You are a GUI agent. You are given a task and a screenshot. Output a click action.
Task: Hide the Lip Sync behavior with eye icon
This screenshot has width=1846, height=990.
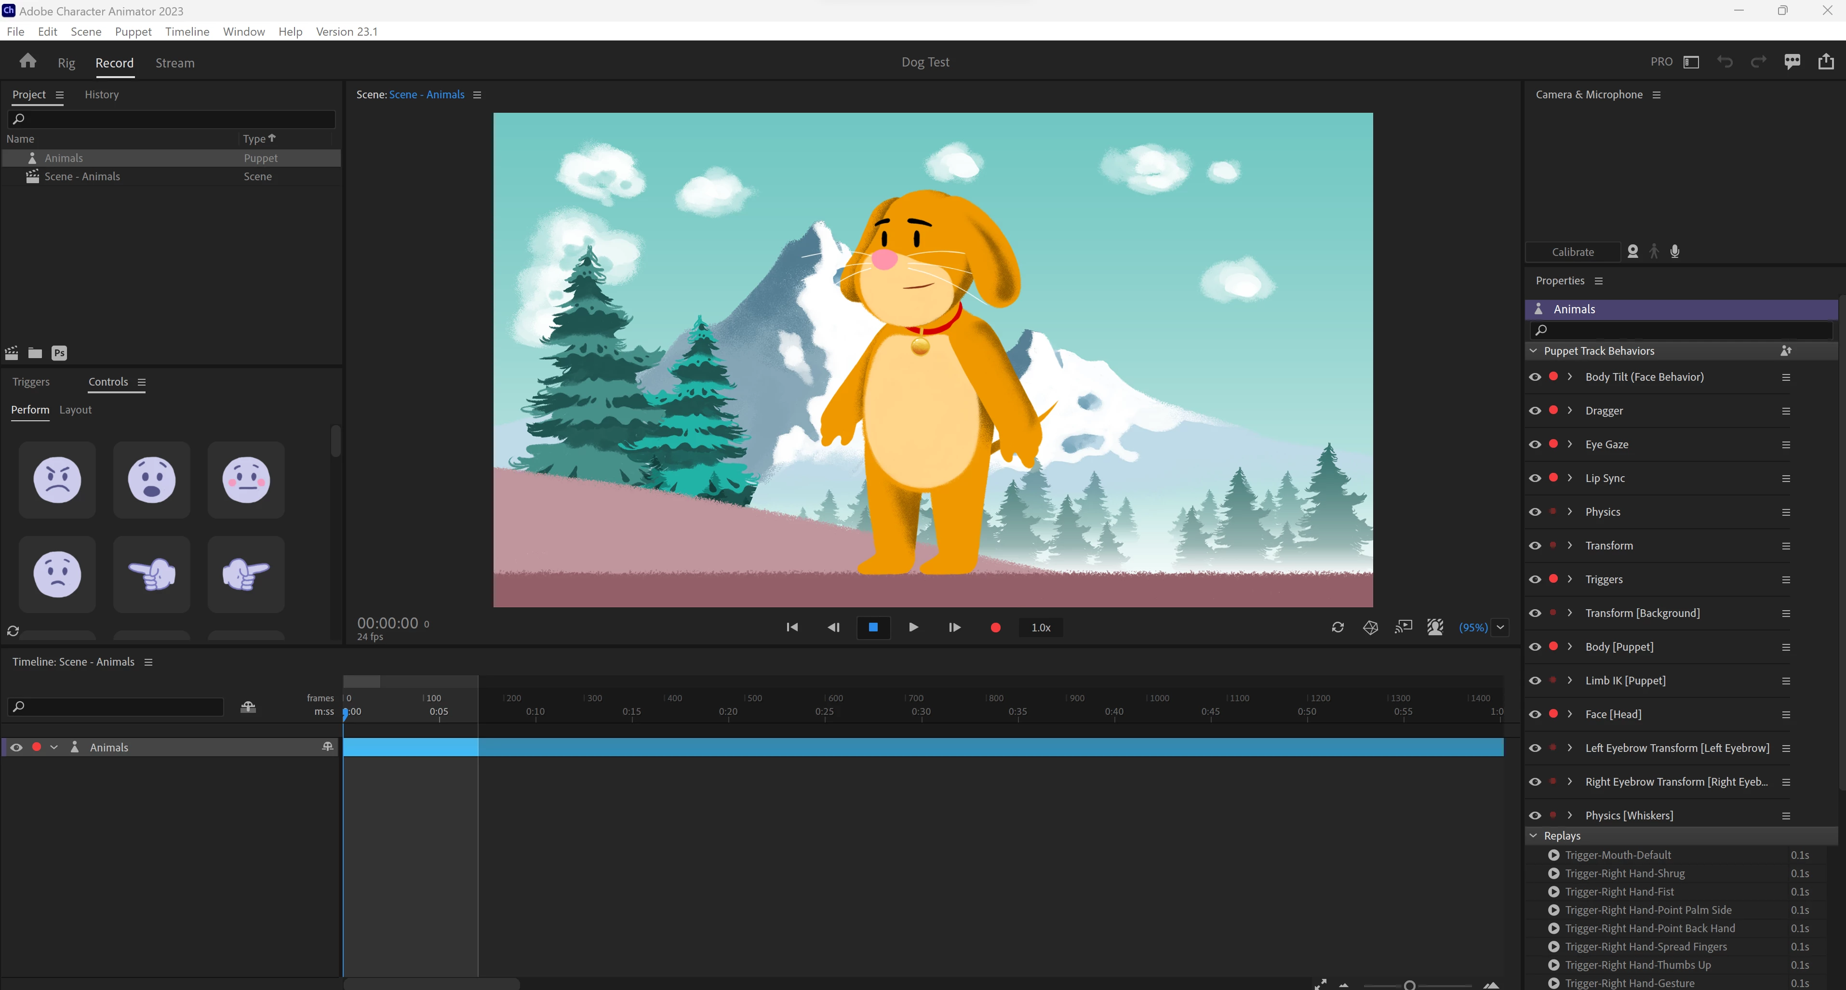point(1535,478)
